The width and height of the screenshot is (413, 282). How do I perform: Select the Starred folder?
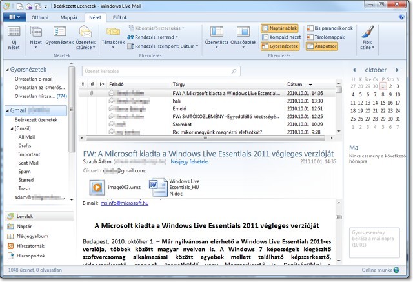tap(26, 180)
